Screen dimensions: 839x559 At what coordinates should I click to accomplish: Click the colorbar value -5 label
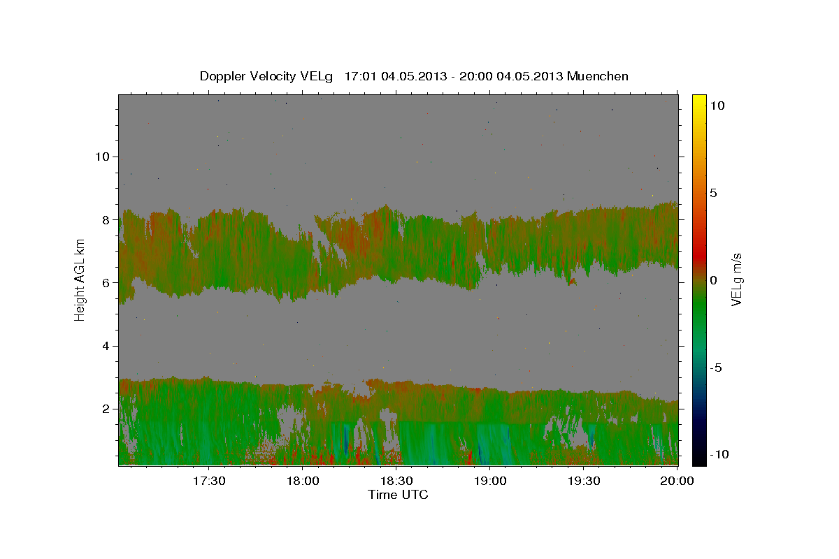point(715,368)
